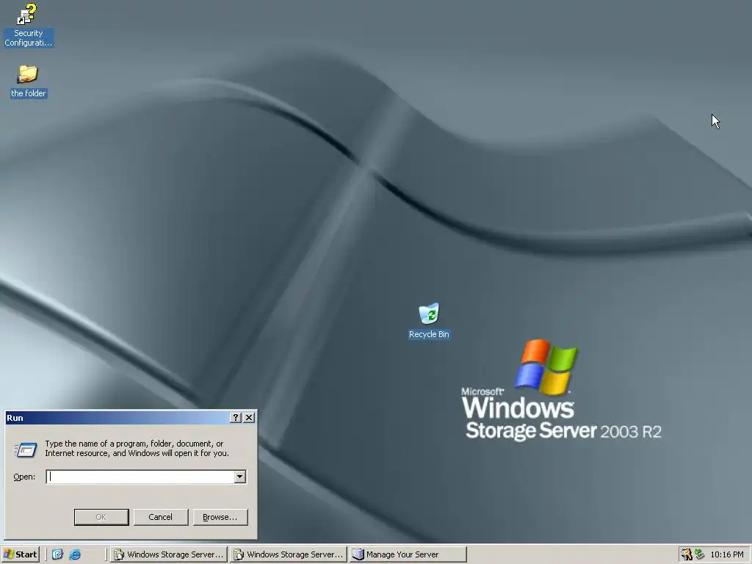Click inside the Open text field
This screenshot has width=752, height=564.
click(x=140, y=477)
